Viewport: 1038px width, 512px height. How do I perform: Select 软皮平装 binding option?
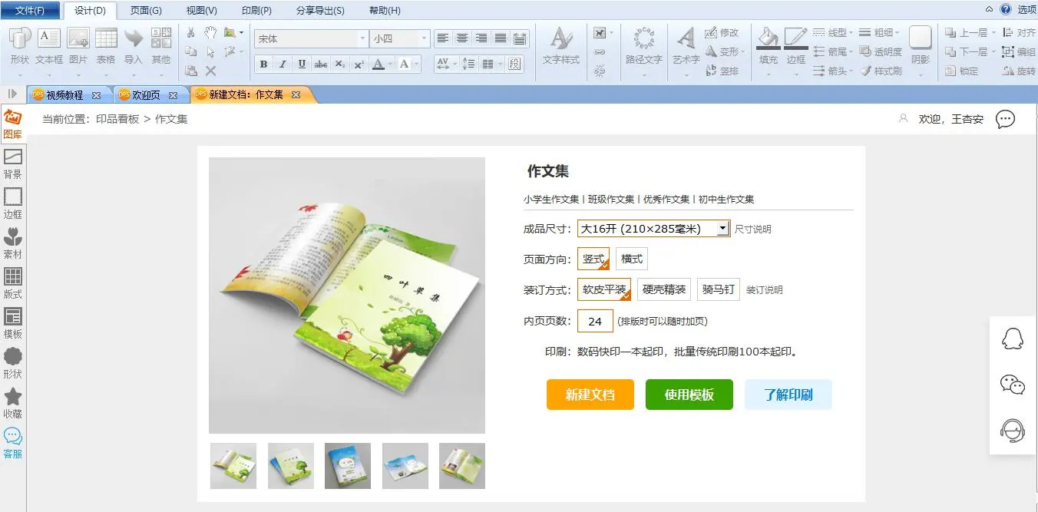click(604, 289)
